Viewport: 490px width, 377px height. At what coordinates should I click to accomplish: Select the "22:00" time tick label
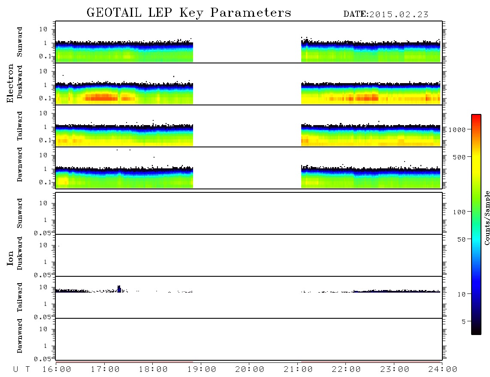[346, 370]
